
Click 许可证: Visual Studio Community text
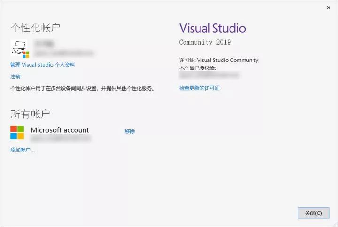coord(219,60)
